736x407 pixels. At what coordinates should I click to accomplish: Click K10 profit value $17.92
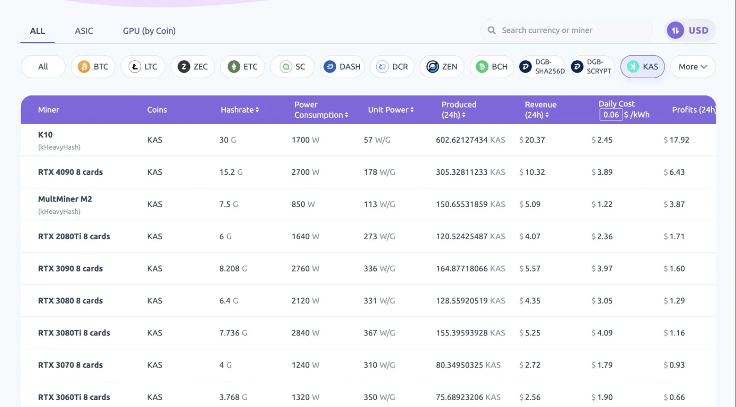click(x=676, y=140)
